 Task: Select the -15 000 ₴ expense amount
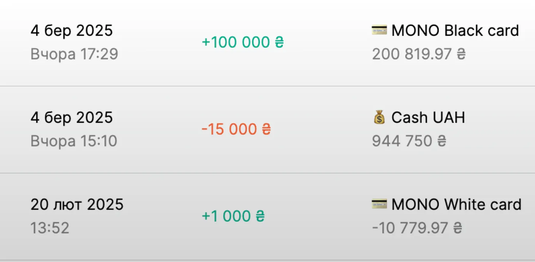click(x=236, y=129)
